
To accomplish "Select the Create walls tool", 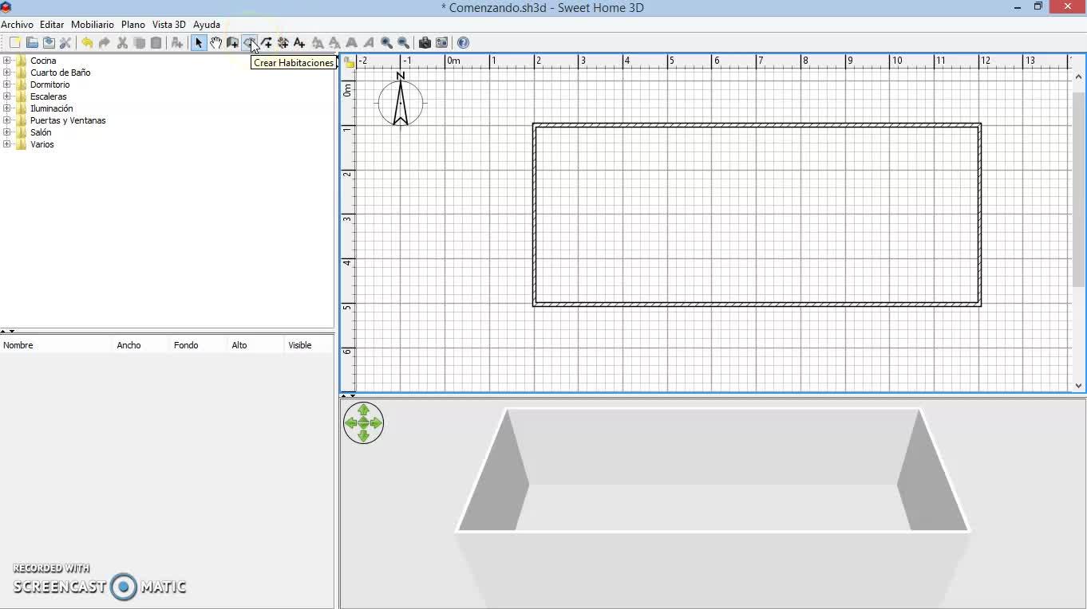I will [x=232, y=43].
